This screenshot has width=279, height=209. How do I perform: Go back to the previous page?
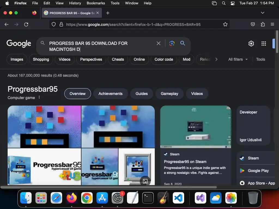pos(7,24)
